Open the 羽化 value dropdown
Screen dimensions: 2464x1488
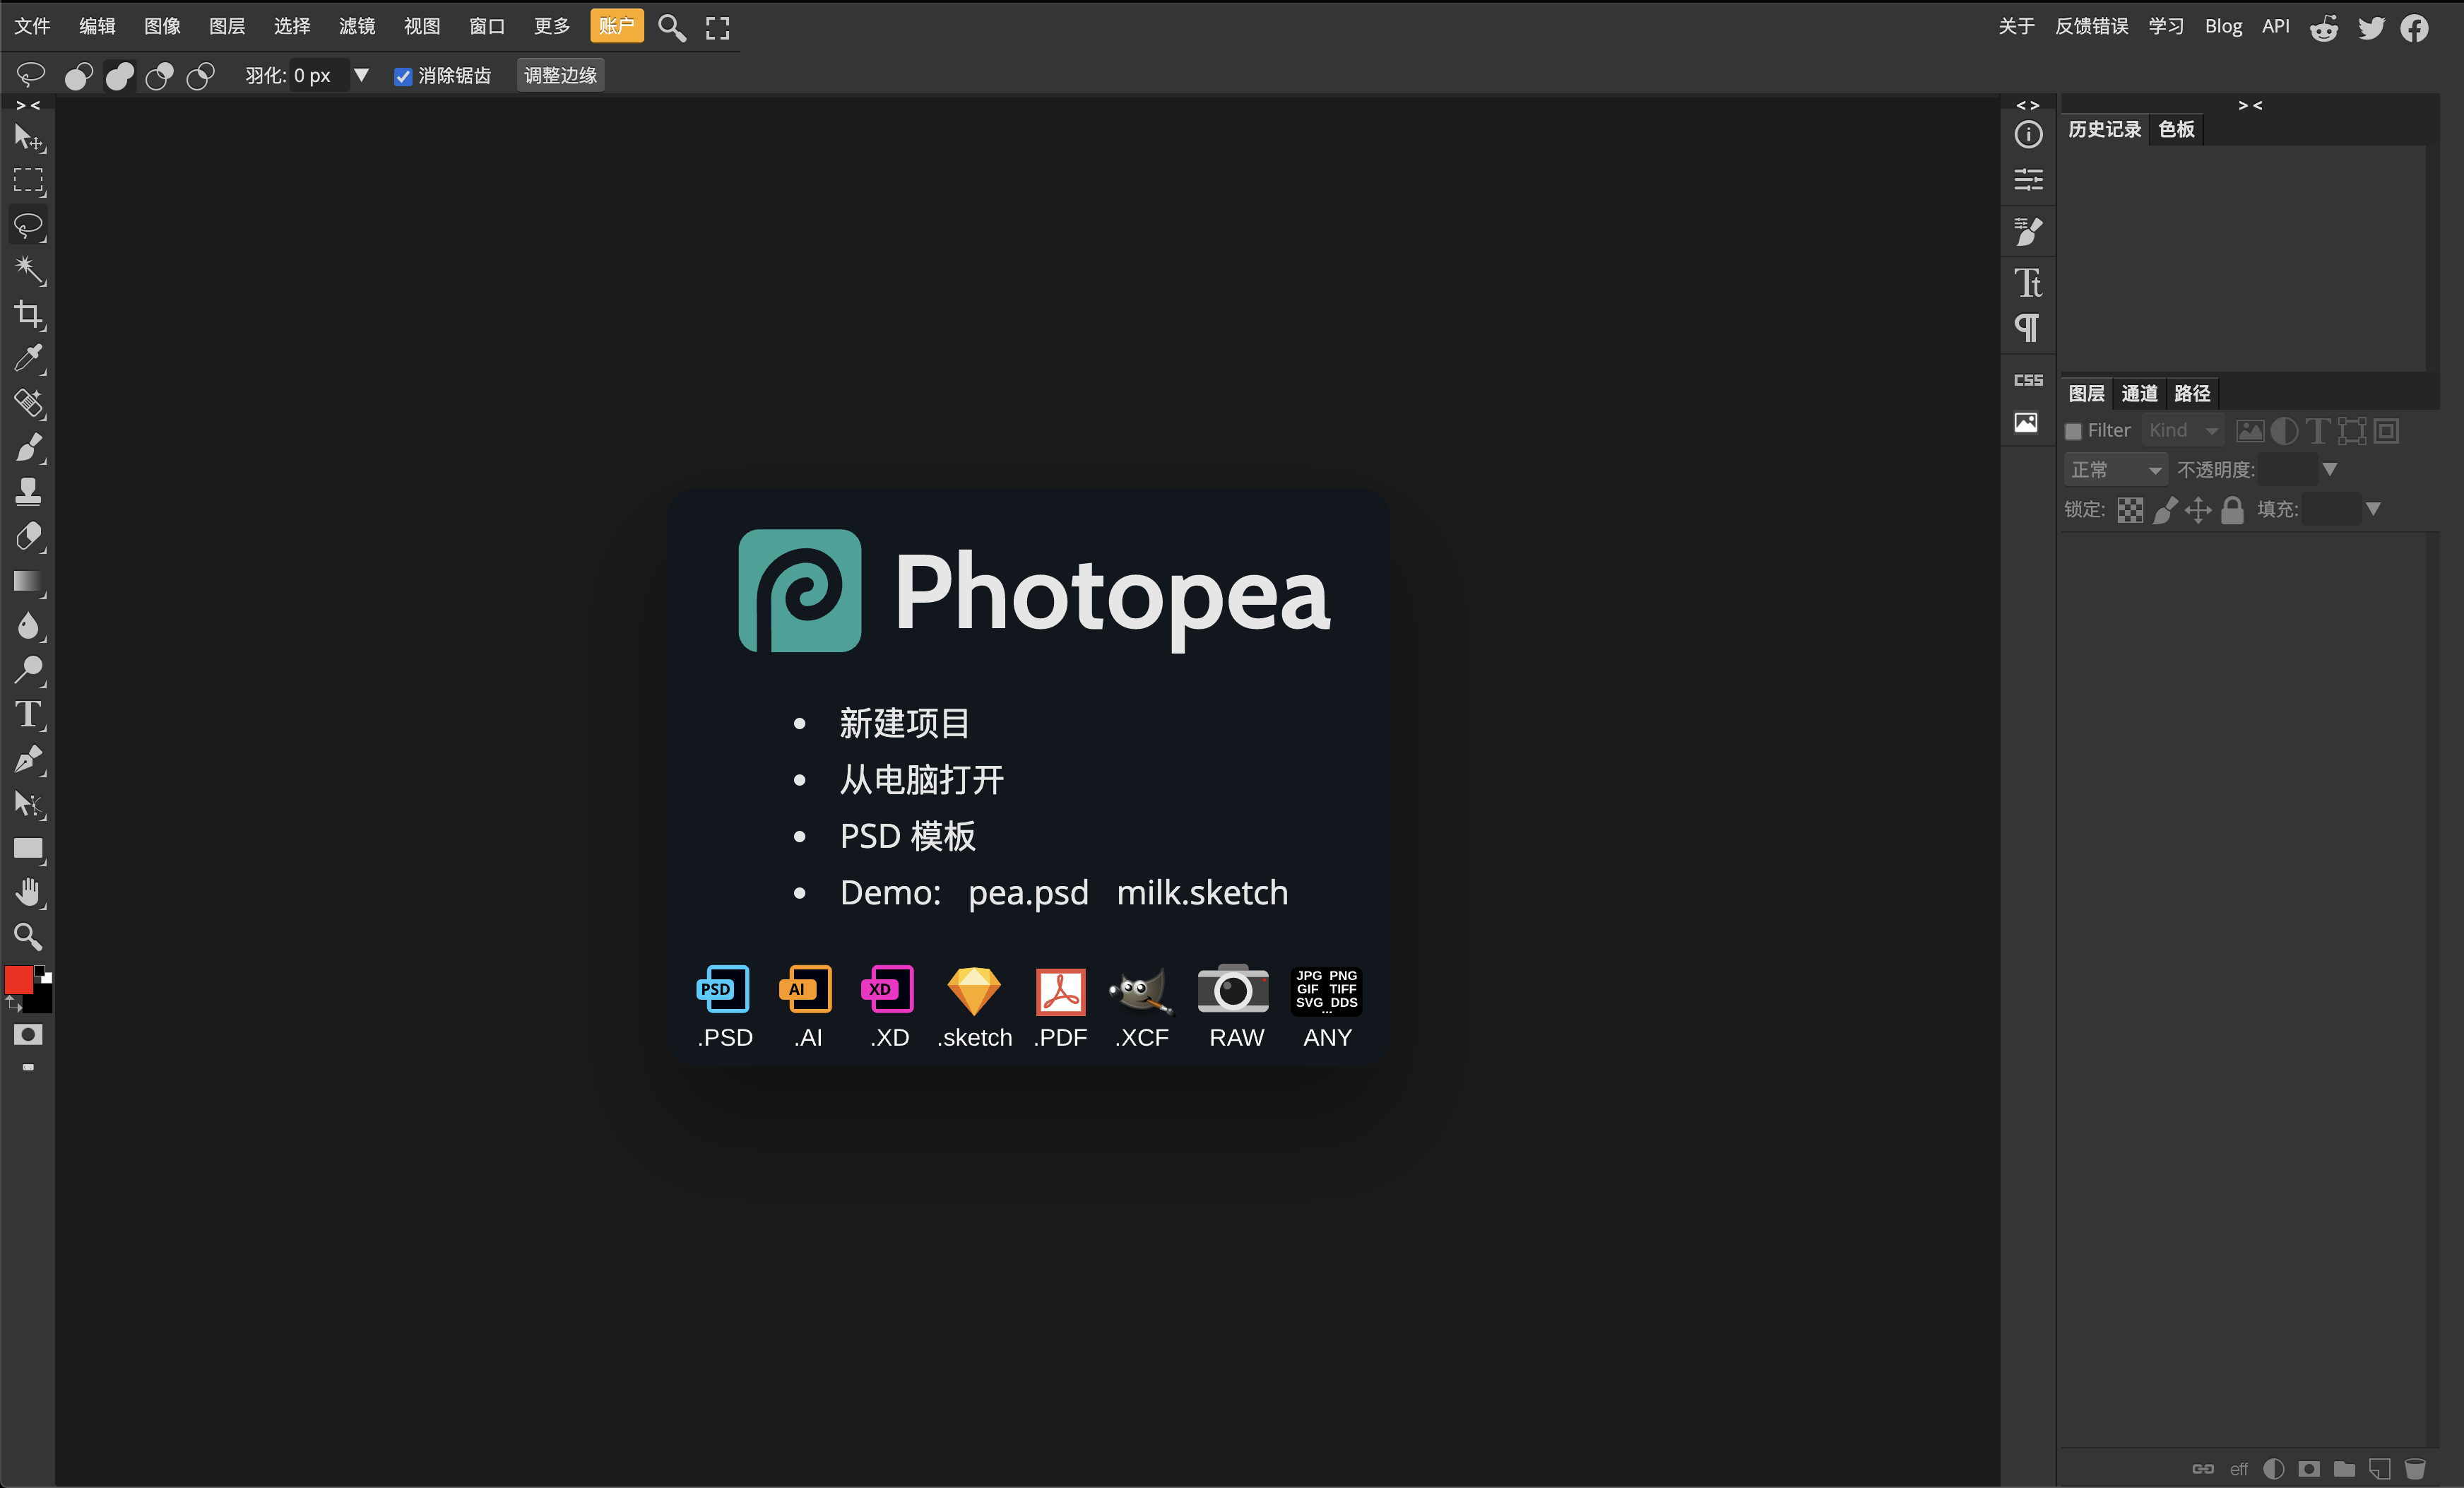pos(362,75)
